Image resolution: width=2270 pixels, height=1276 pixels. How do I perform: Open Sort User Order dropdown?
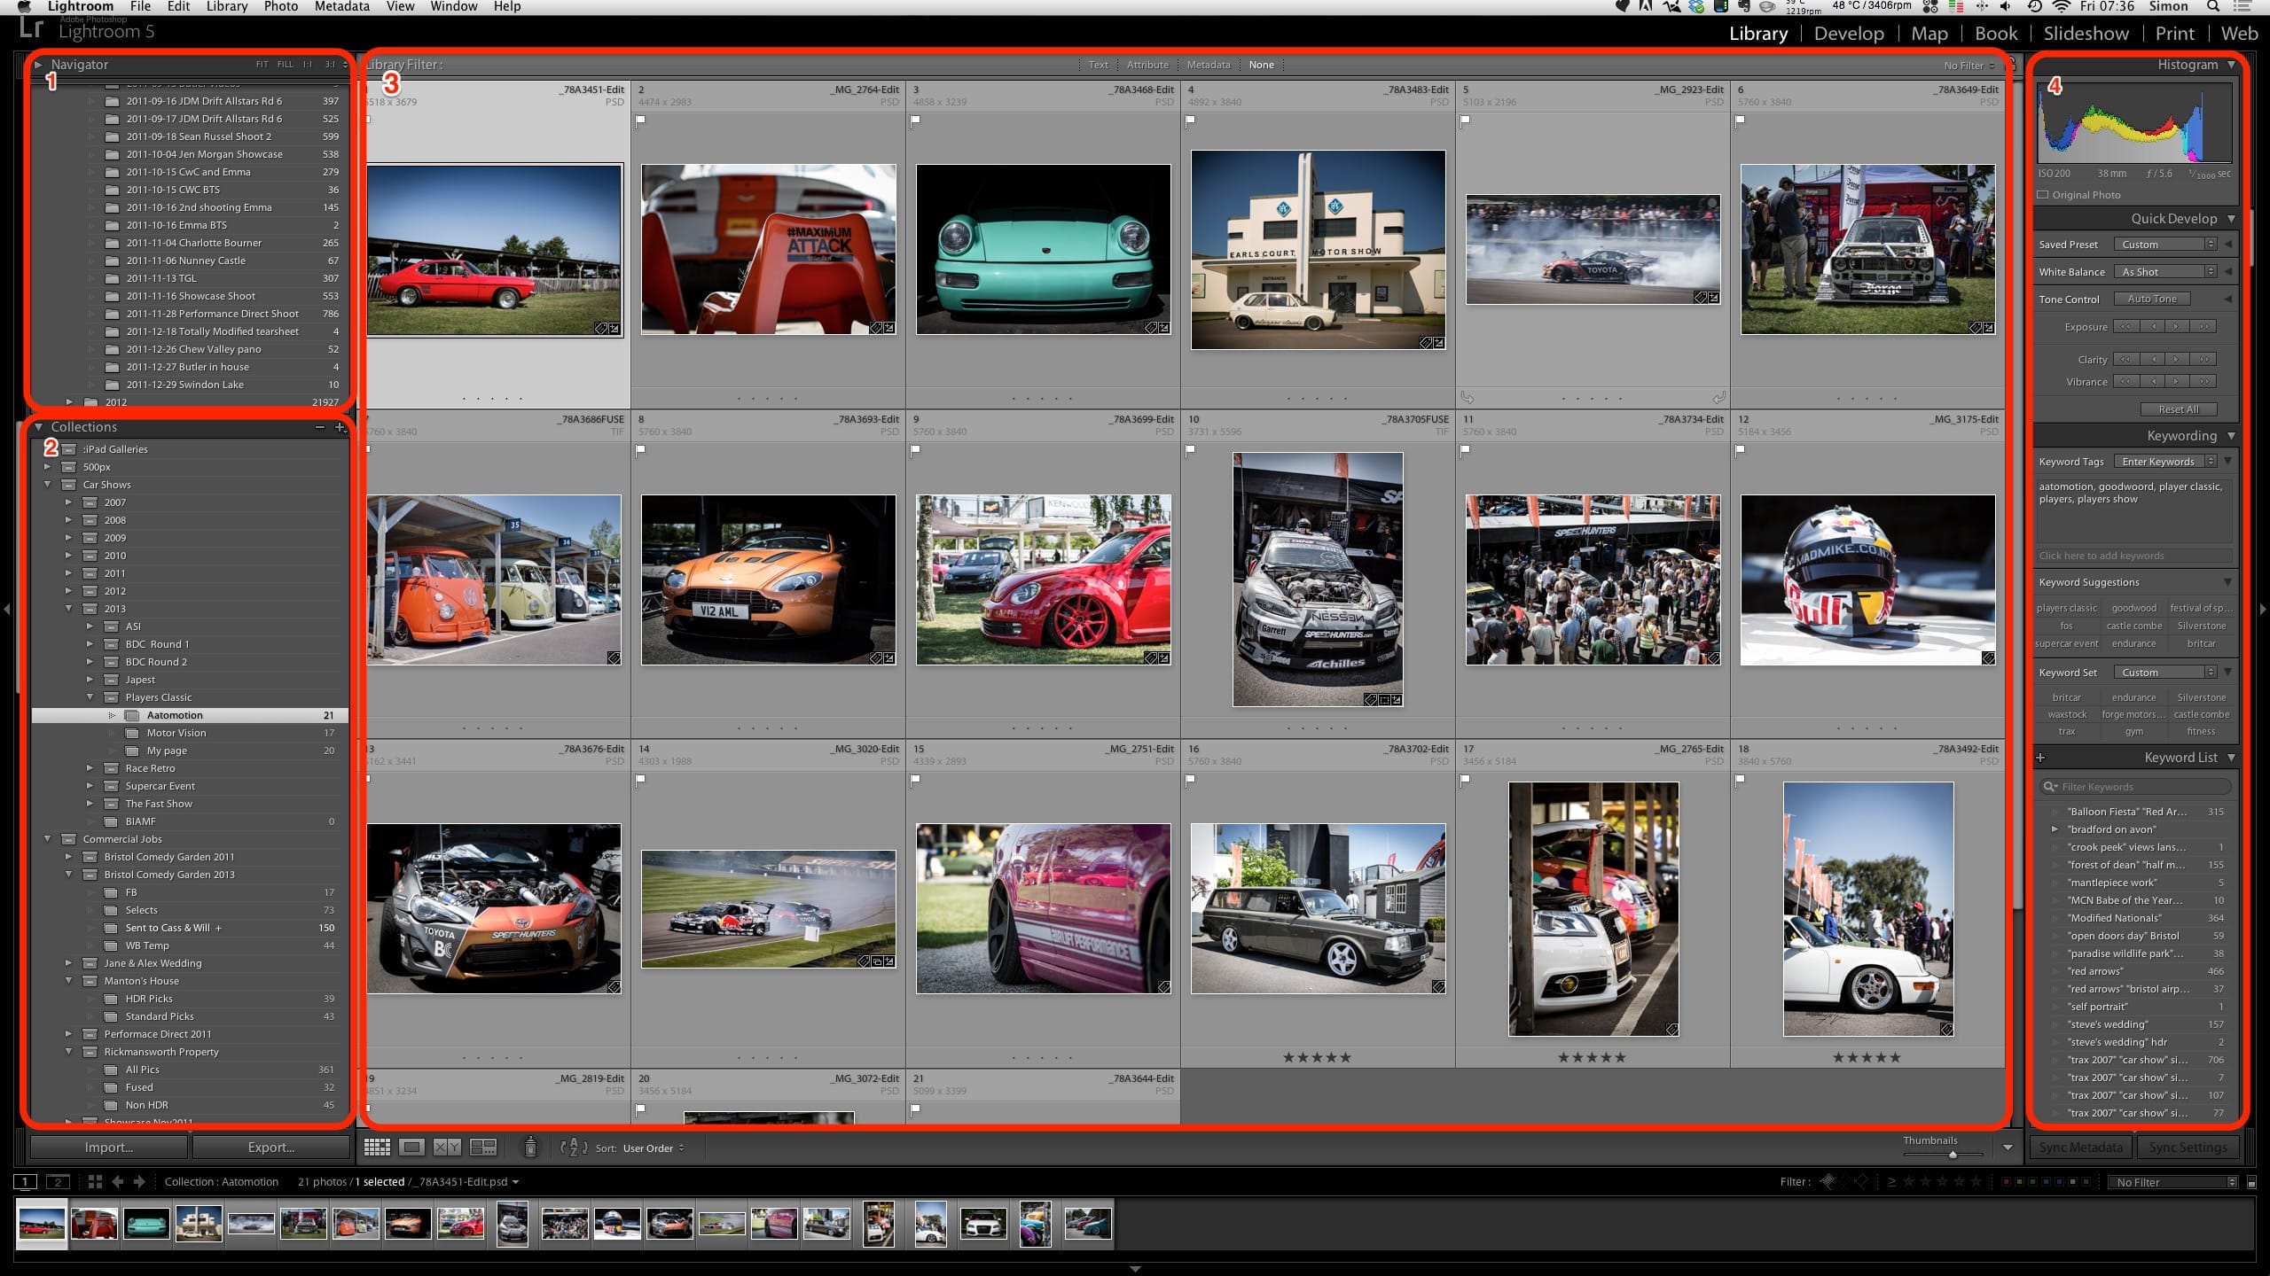pos(654,1148)
